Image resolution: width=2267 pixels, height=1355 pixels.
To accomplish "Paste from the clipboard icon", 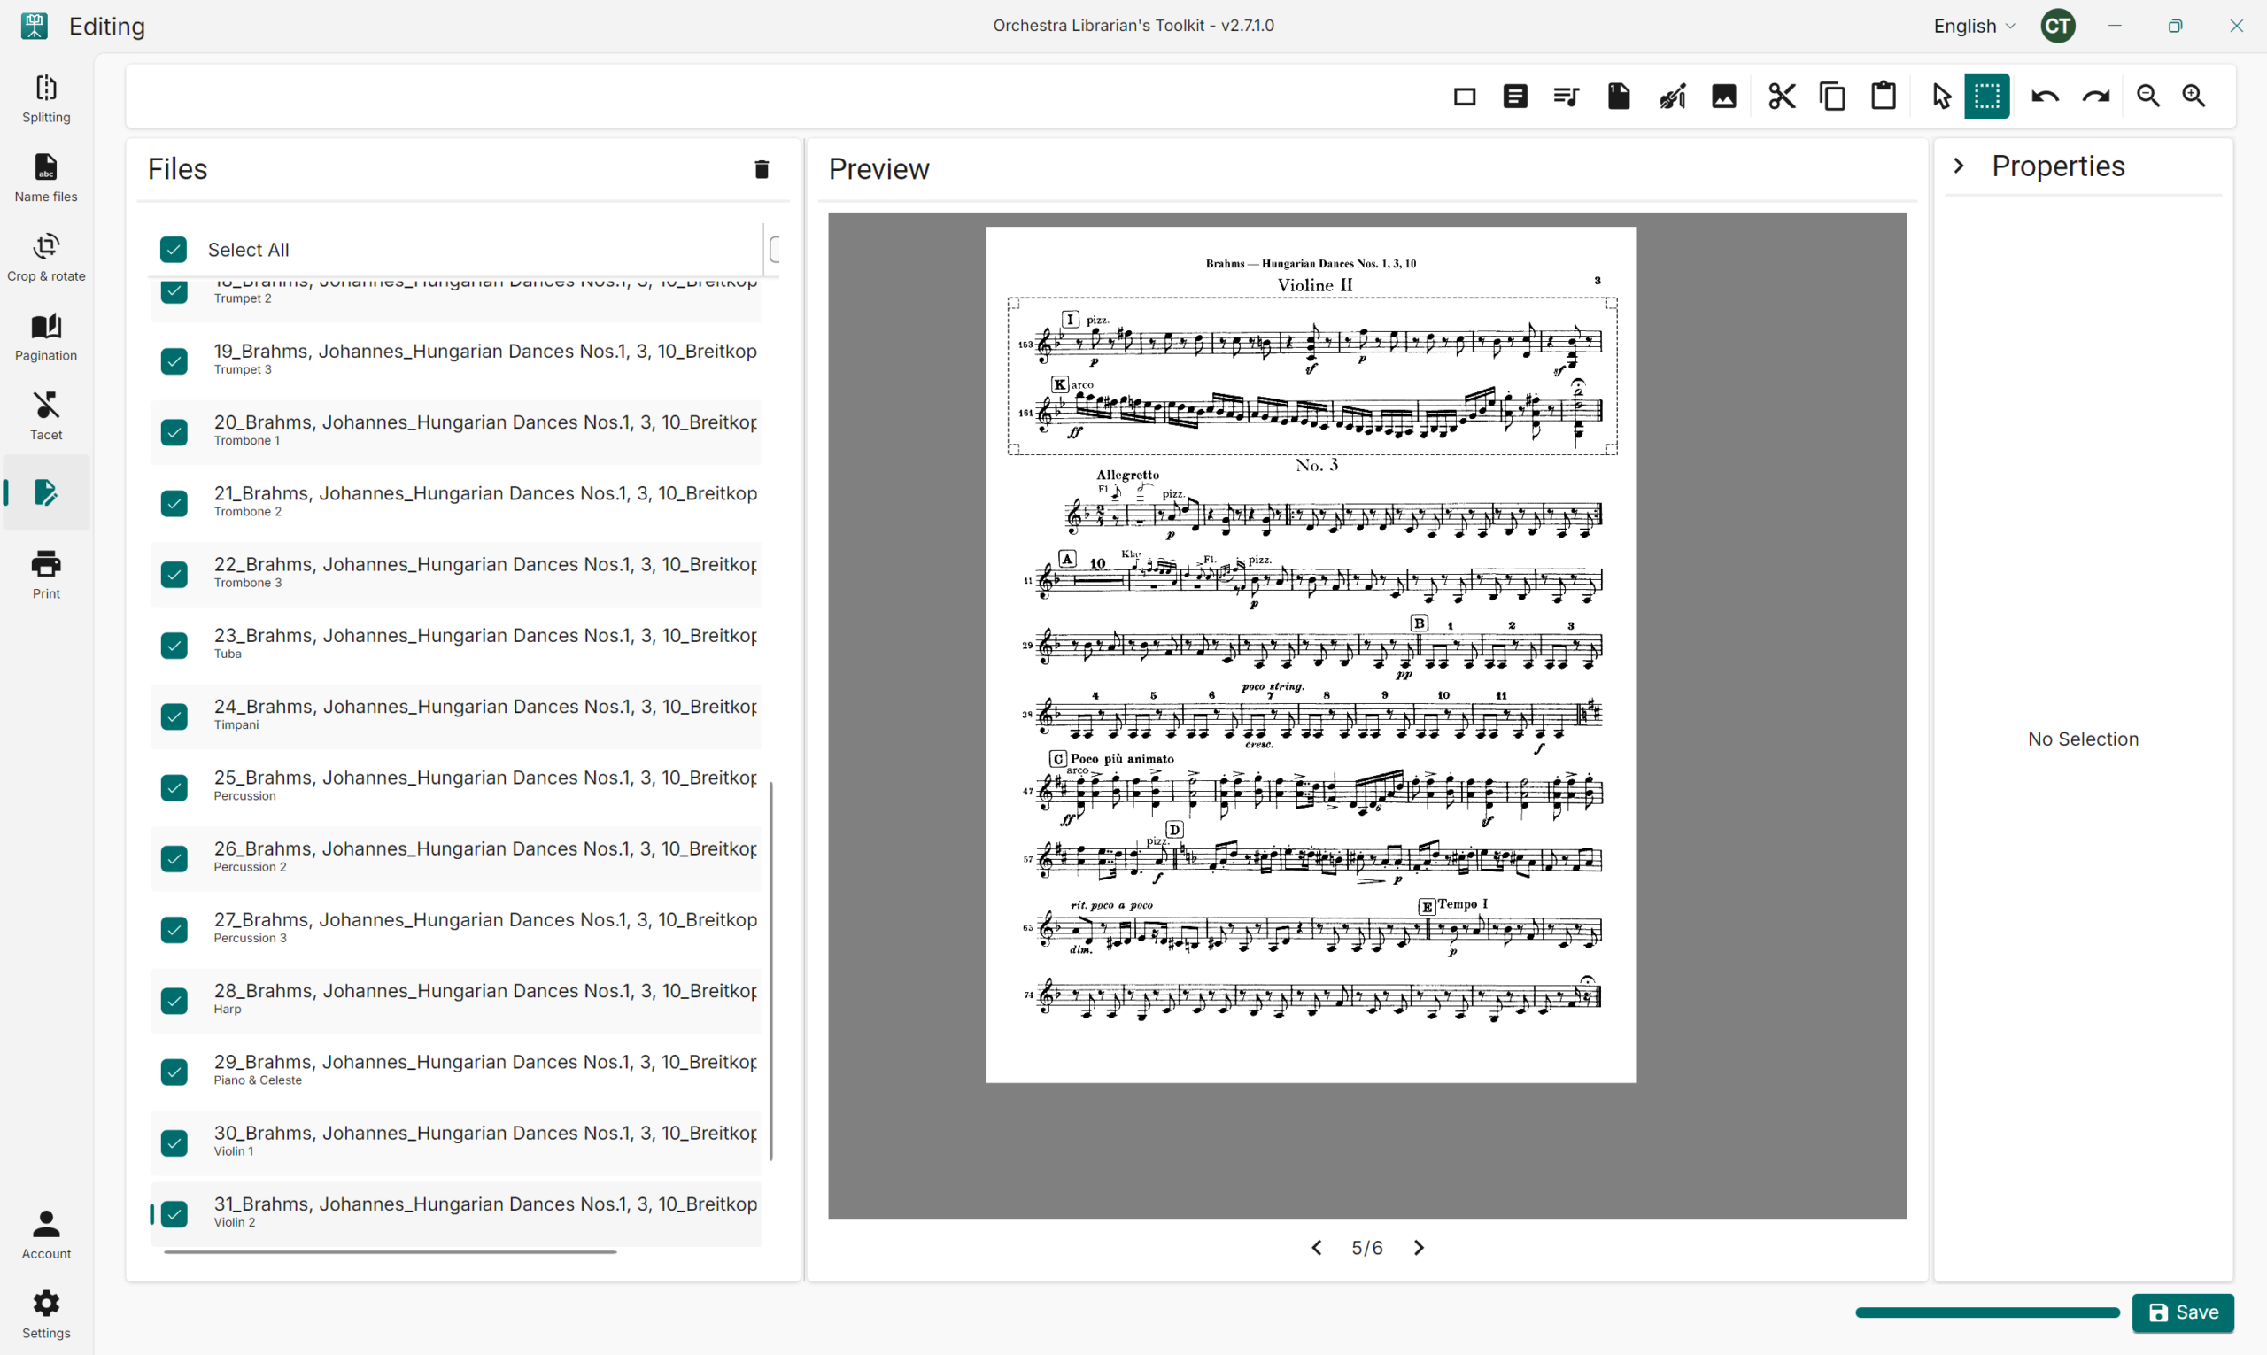I will [1884, 96].
